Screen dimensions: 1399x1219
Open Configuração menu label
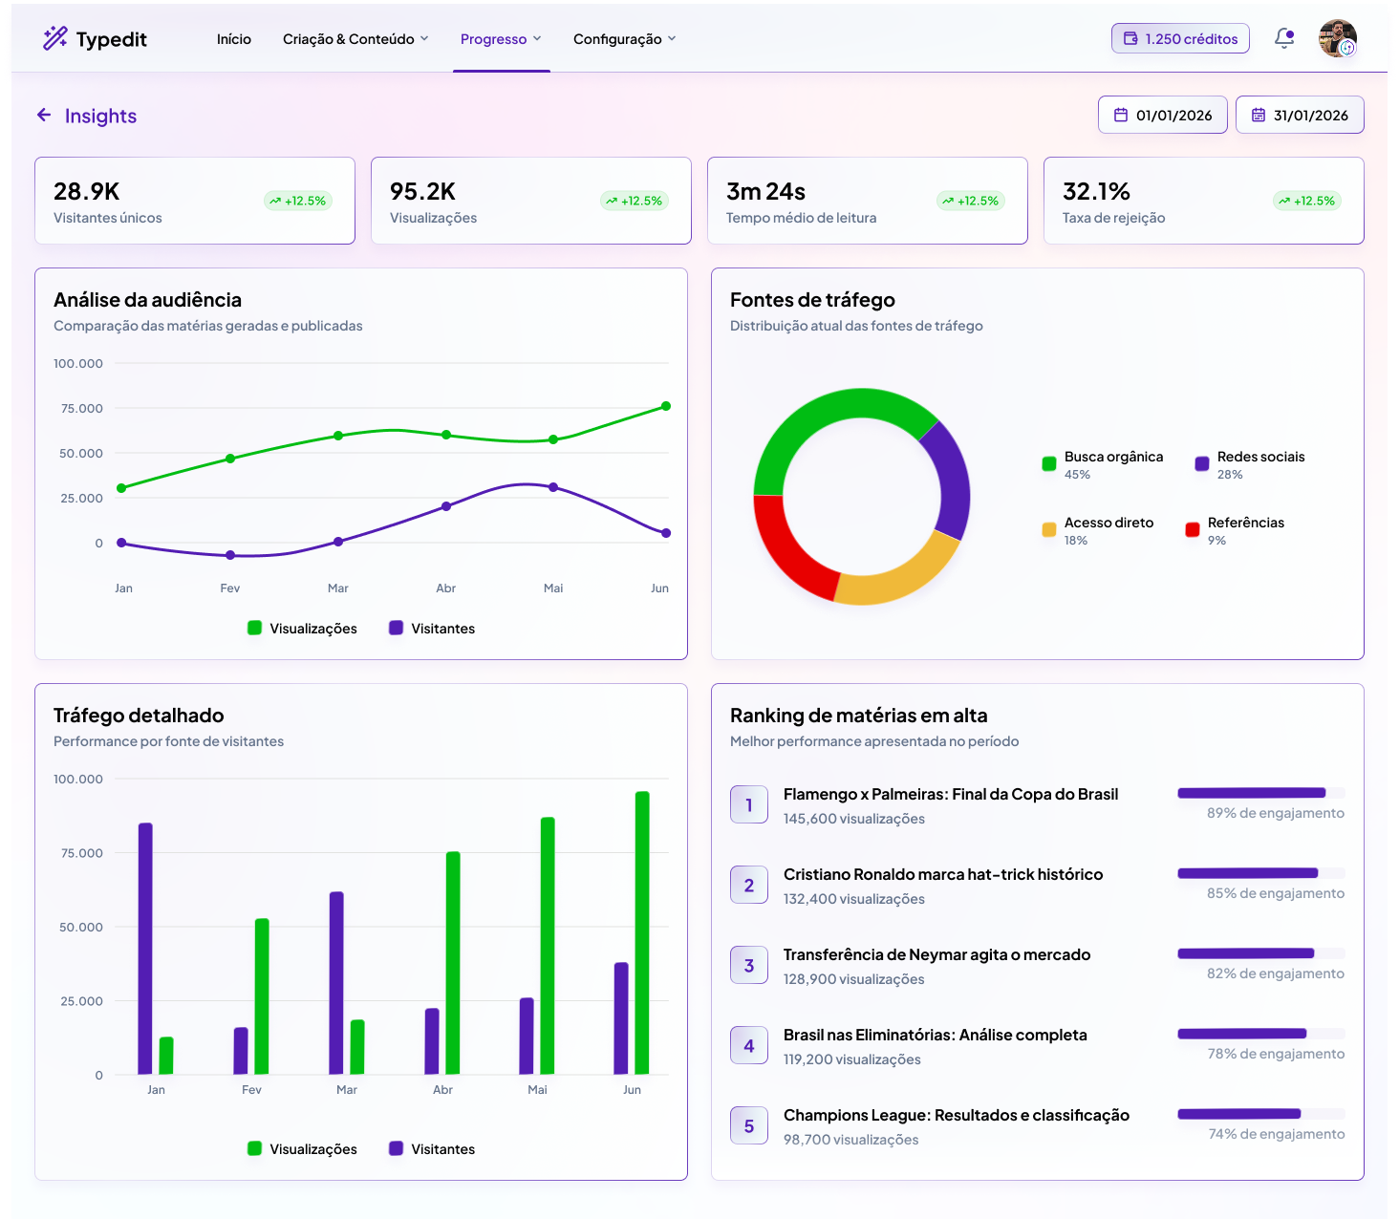[x=617, y=39]
